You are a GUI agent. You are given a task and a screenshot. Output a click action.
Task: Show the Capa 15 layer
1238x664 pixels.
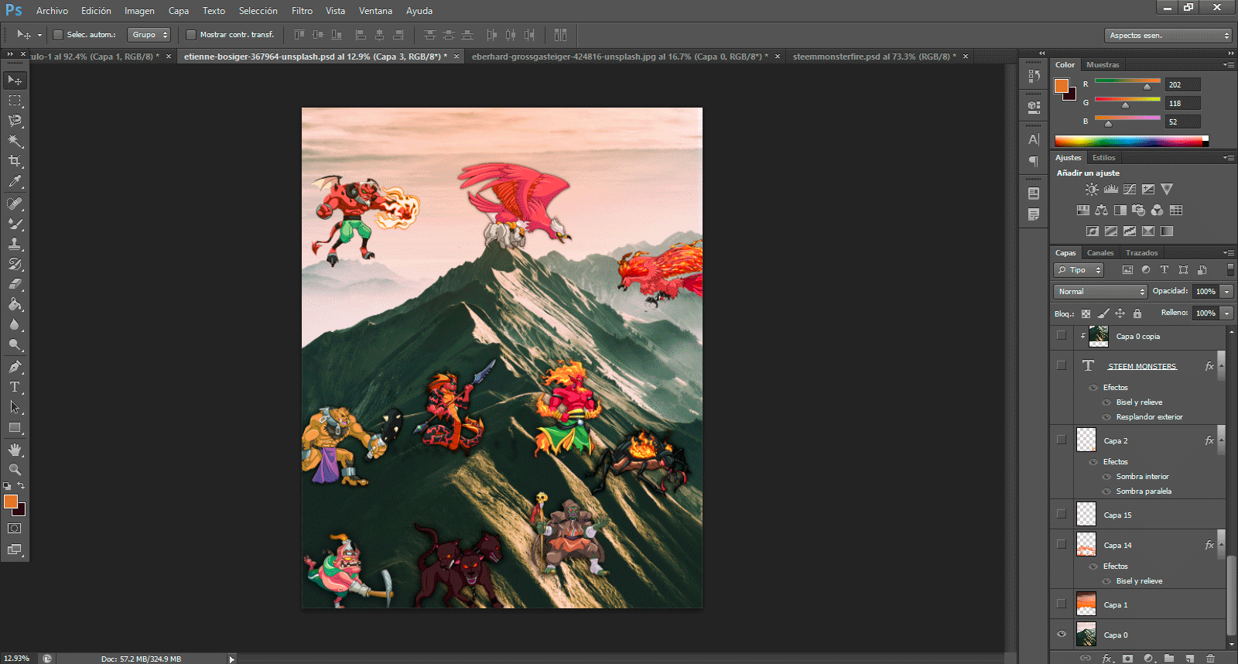click(1062, 514)
